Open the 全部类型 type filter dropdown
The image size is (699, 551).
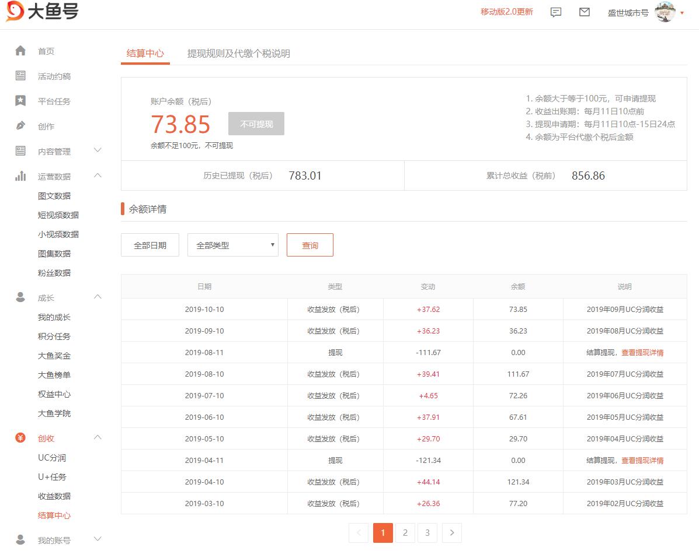(232, 245)
